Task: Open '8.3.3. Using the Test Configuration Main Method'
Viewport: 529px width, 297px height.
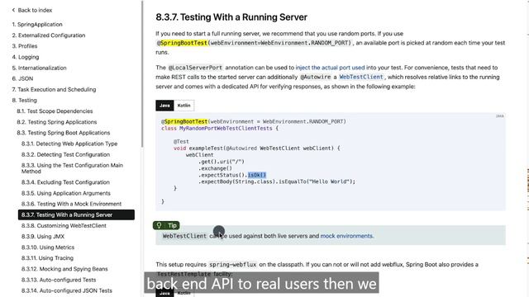Action: [x=72, y=168]
